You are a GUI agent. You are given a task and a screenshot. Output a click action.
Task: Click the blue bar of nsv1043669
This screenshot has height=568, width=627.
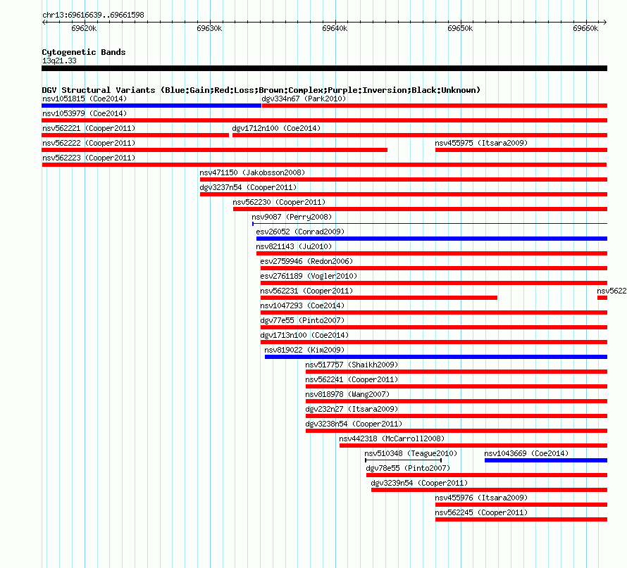(546, 460)
